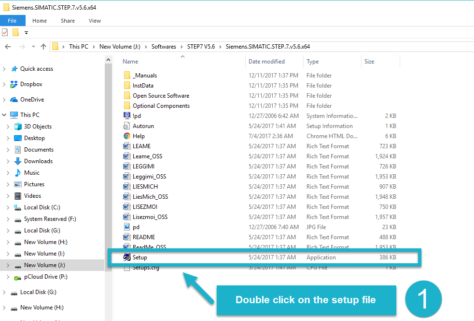Open Downloads arrow icon in sidebar
Image resolution: width=474 pixels, height=321 pixels.
18,161
